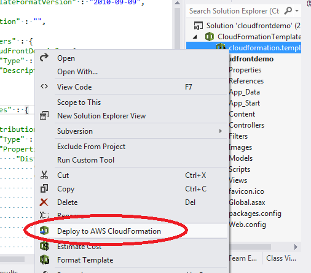Viewport: 311px width, 273px height.
Task: Click the CloudFormationTemplate project icon
Action: 210,37
